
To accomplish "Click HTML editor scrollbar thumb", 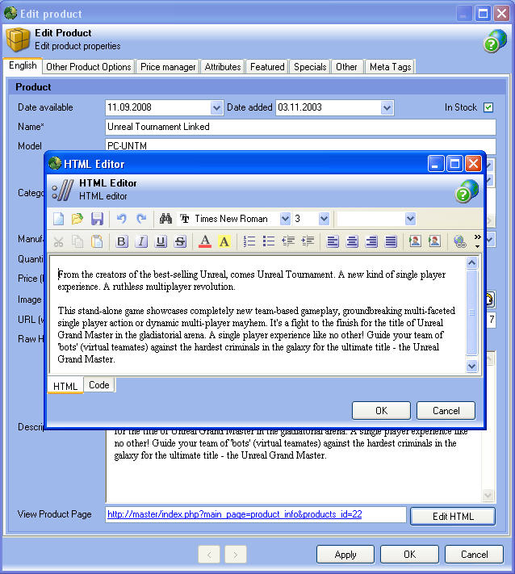I will click(471, 312).
